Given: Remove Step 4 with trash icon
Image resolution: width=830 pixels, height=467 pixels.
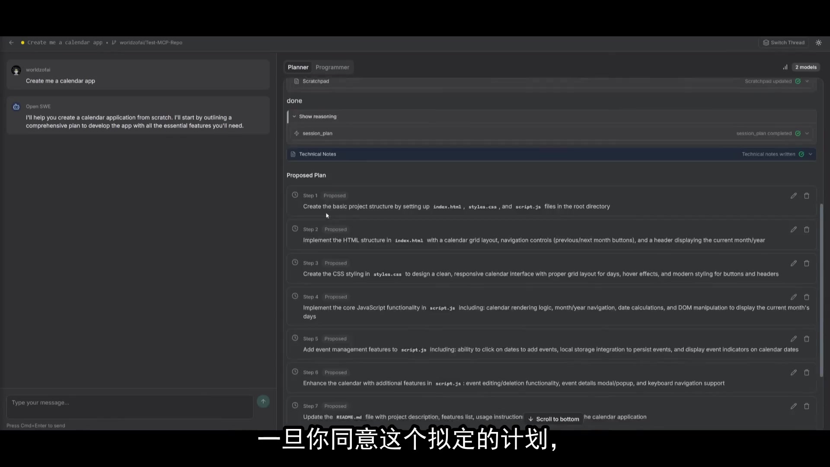Looking at the screenshot, I should (806, 297).
